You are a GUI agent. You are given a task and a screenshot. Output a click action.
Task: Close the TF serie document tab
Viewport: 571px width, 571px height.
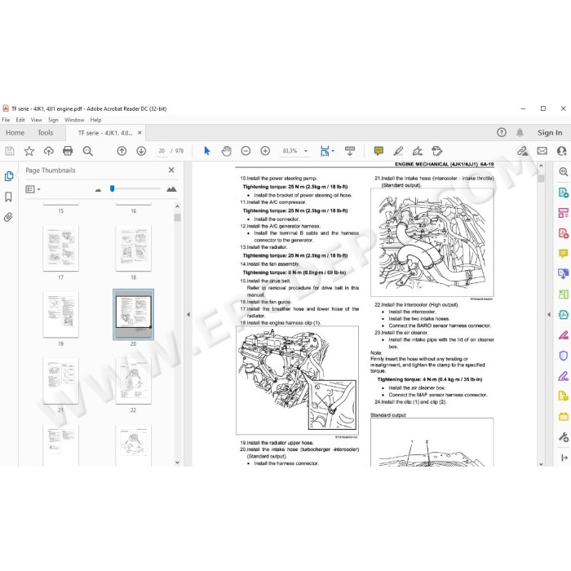[x=139, y=133]
